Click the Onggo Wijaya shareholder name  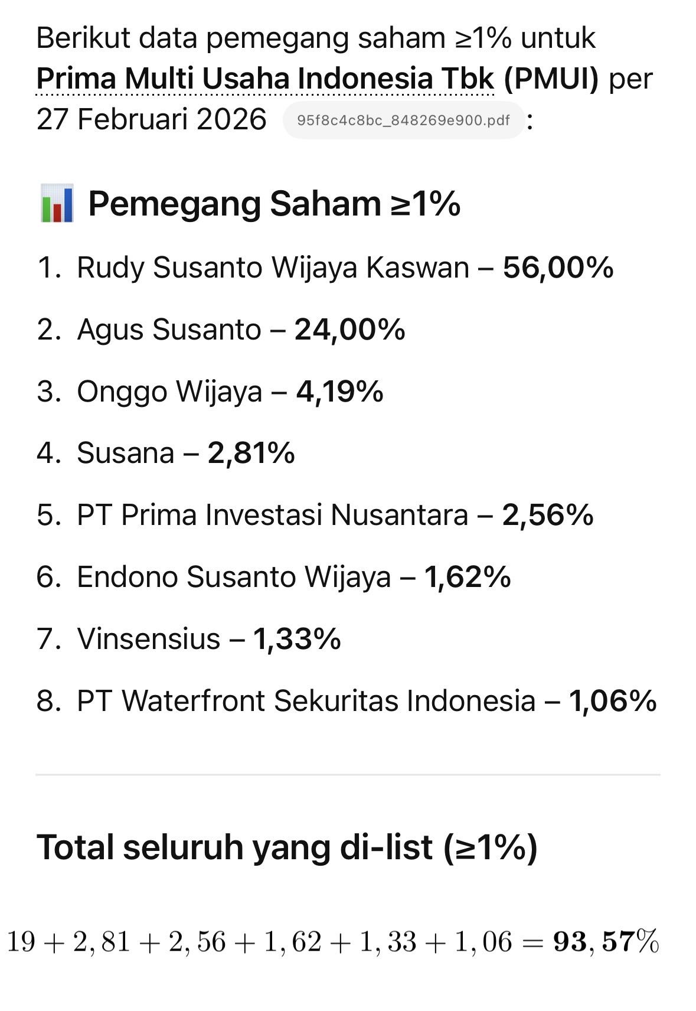(x=169, y=392)
